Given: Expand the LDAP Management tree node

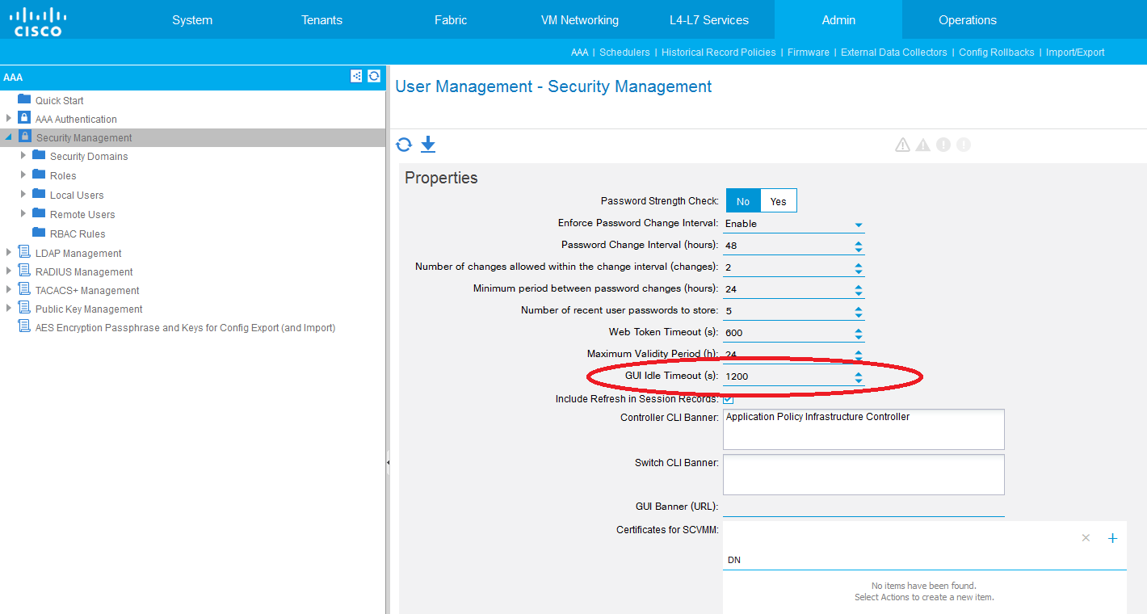Looking at the screenshot, I should pyautogui.click(x=9, y=252).
